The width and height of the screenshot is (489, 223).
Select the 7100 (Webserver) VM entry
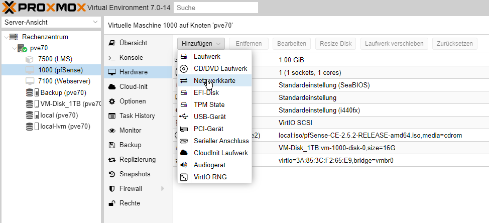(51, 81)
